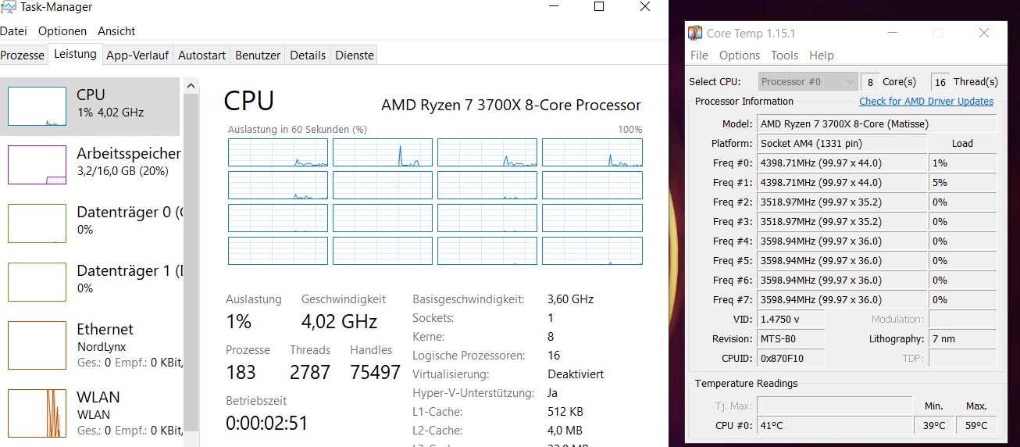Click the Handles value 75497
Screen dimensions: 1020x447
coord(375,373)
